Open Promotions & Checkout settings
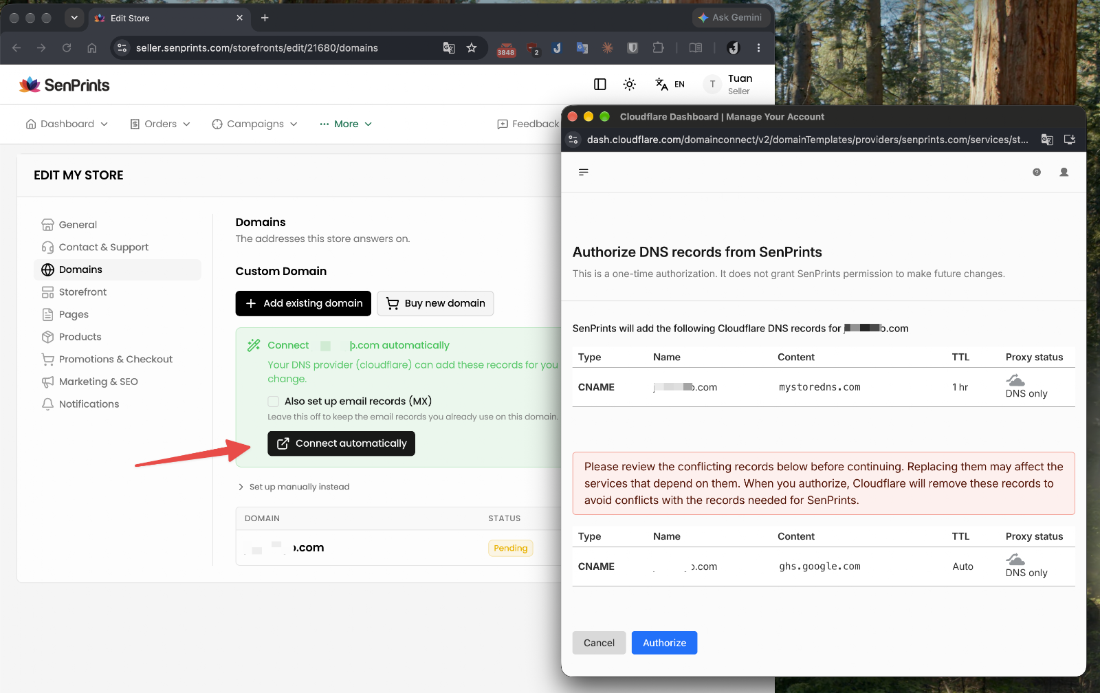 pyautogui.click(x=118, y=359)
